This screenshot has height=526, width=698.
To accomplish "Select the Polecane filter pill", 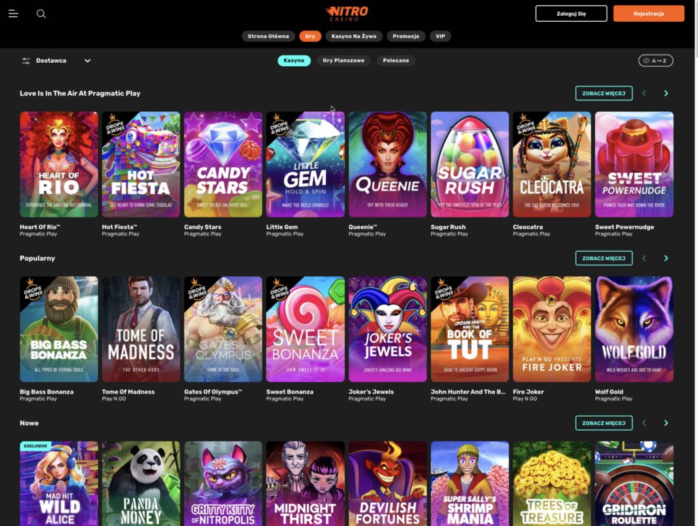I will [396, 60].
